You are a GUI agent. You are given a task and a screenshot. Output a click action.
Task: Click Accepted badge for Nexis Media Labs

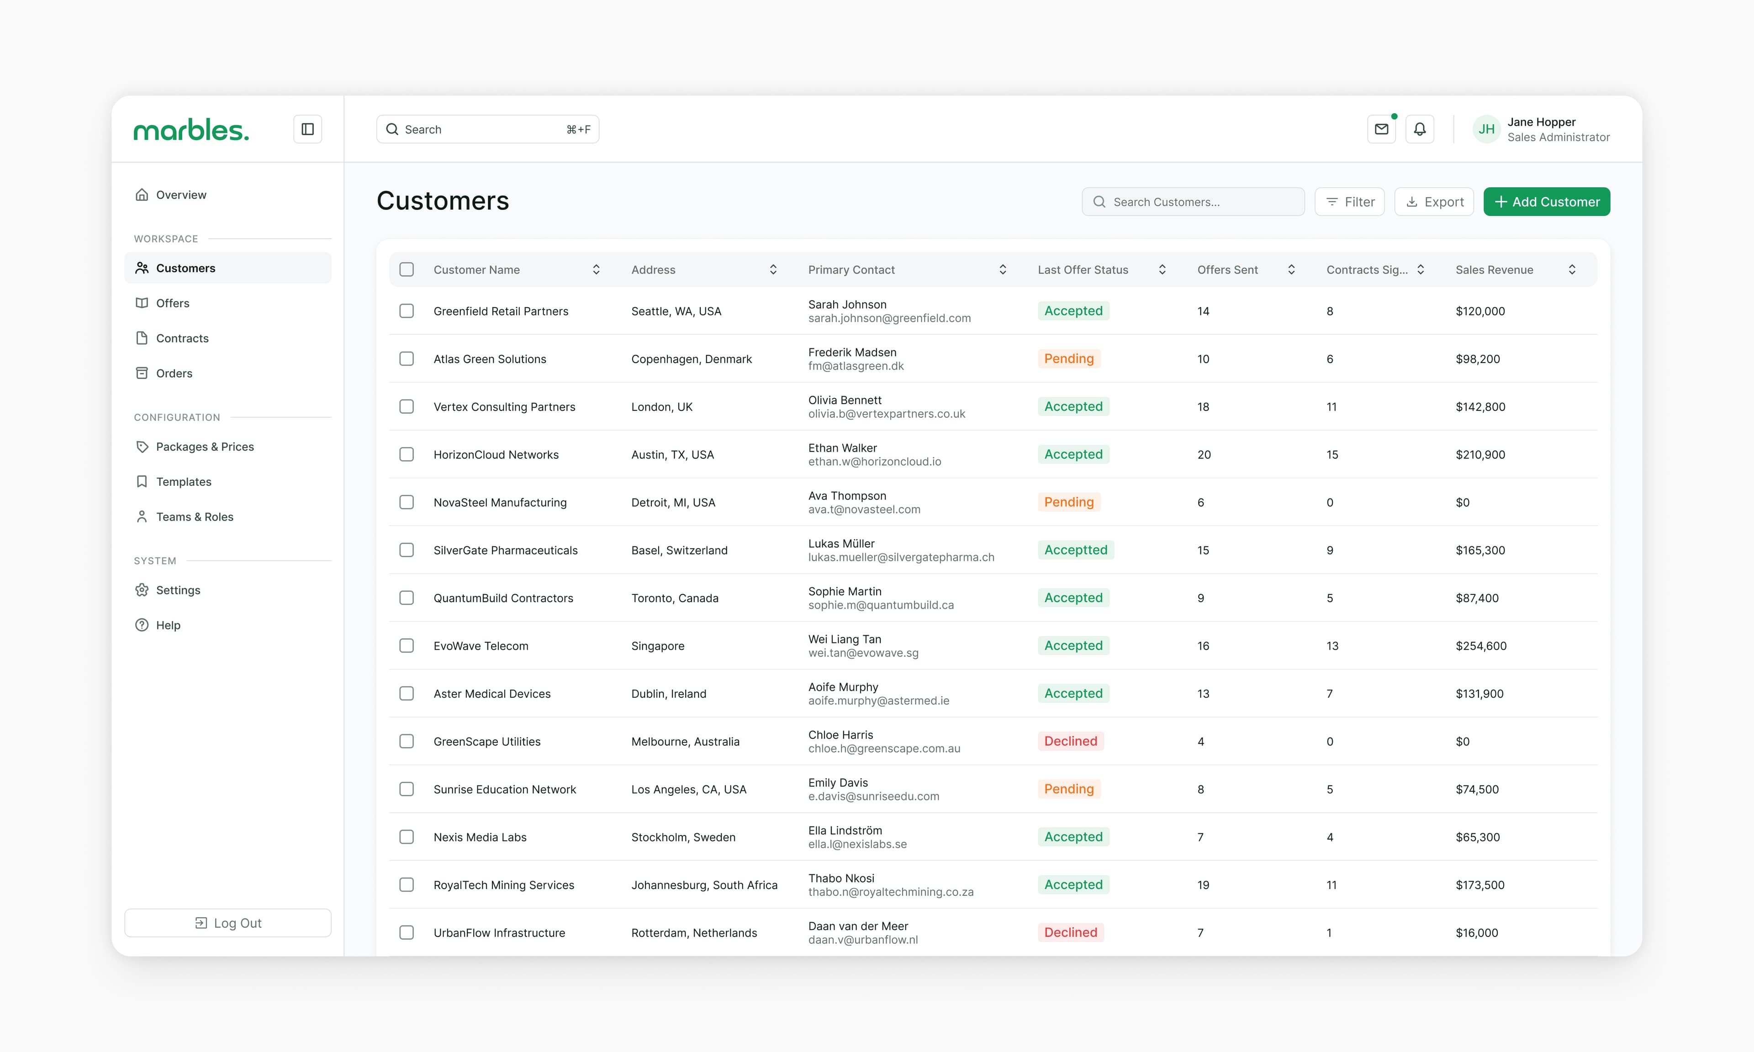pyautogui.click(x=1073, y=837)
